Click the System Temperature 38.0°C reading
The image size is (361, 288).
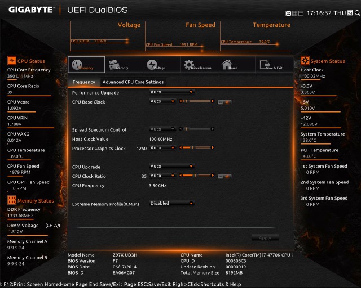pos(310,140)
